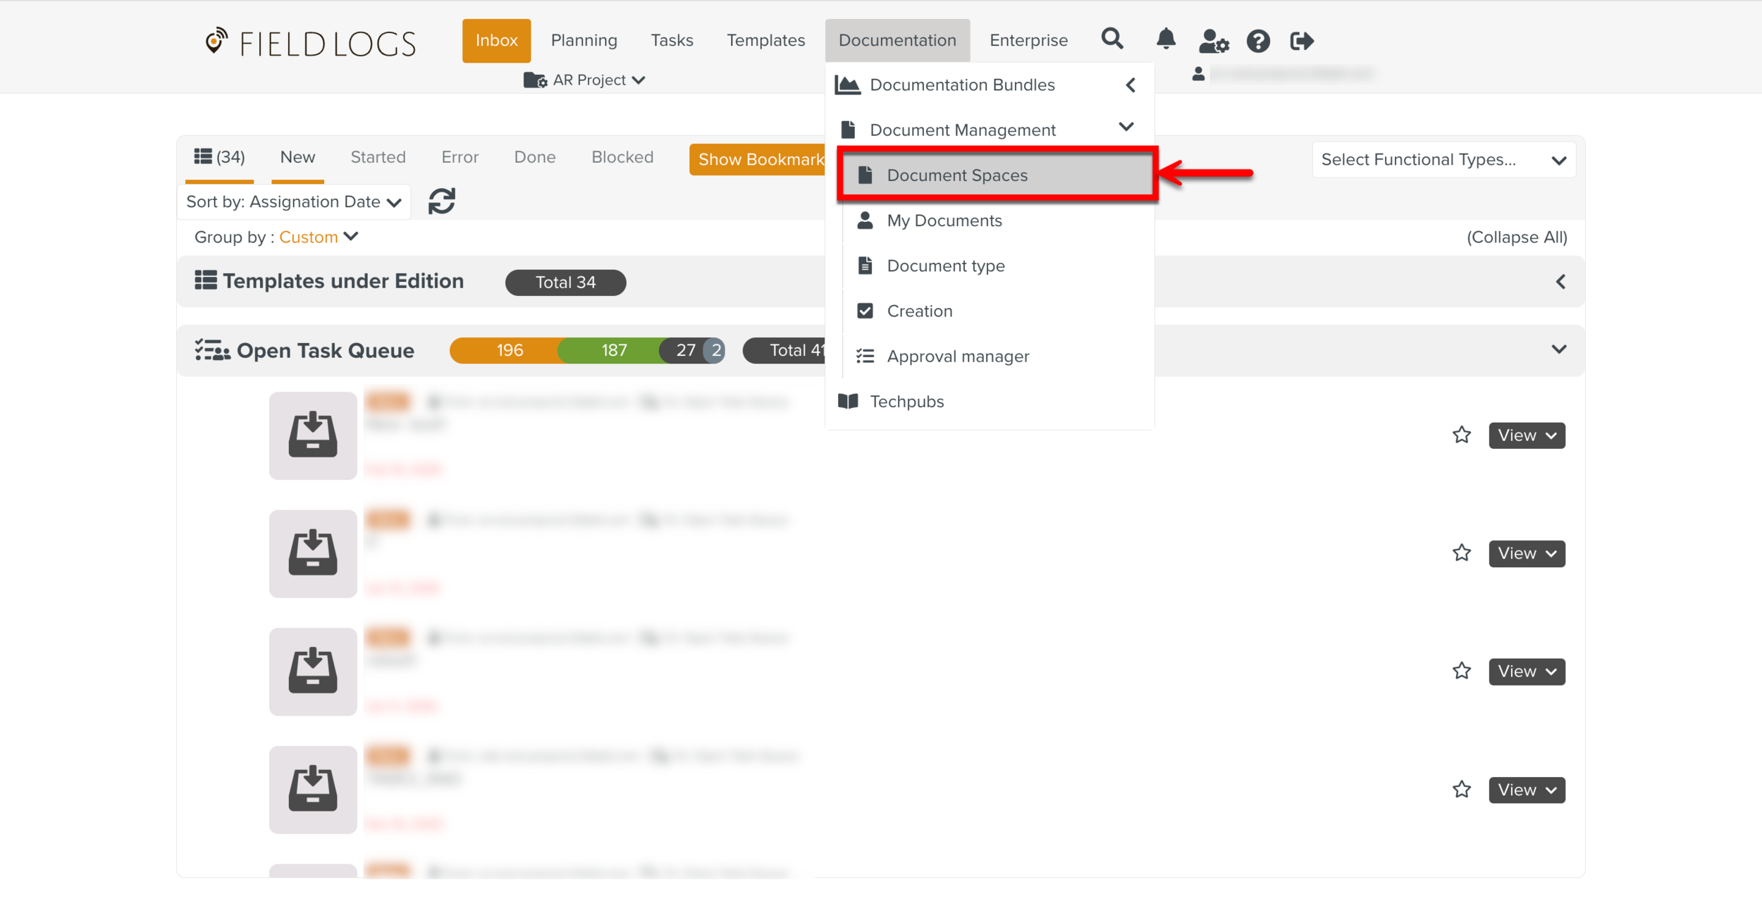Open Document Spaces from the menu
The height and width of the screenshot is (911, 1762).
pos(957,175)
